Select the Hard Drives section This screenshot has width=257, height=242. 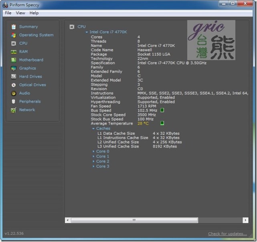click(x=30, y=77)
